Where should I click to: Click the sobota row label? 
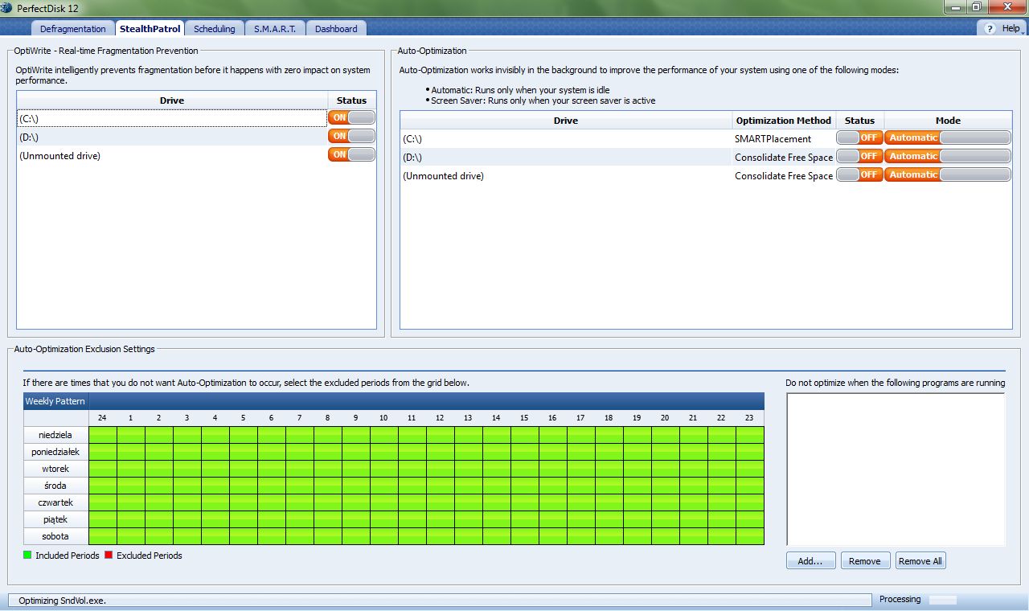click(55, 536)
